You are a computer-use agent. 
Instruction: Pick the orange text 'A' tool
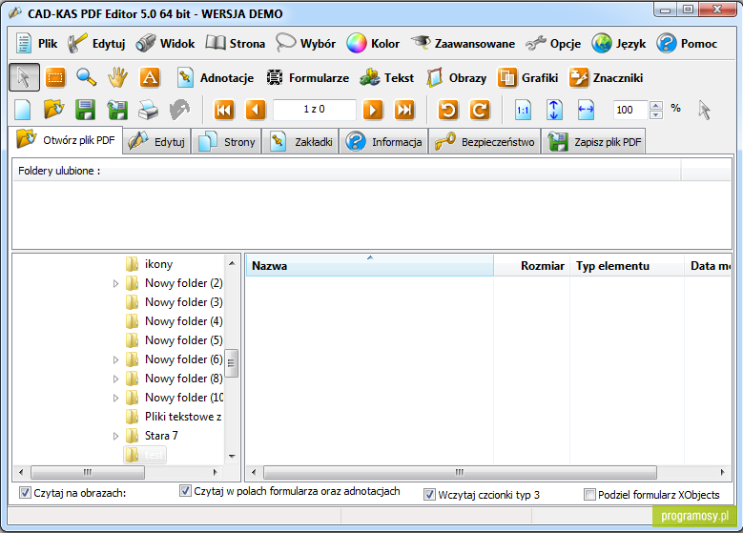150,77
